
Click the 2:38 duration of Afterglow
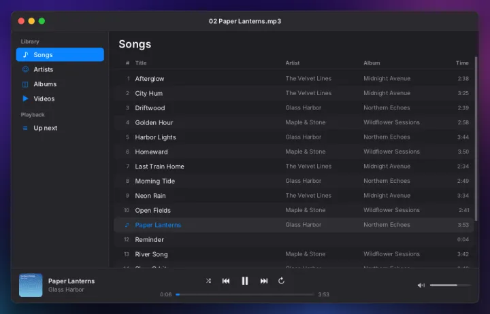[463, 79]
